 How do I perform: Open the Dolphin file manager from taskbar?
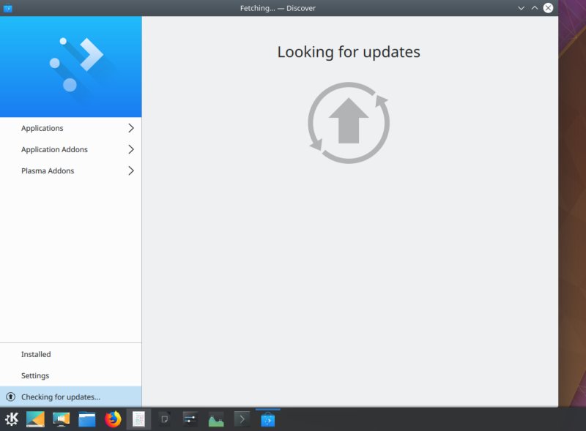click(87, 419)
